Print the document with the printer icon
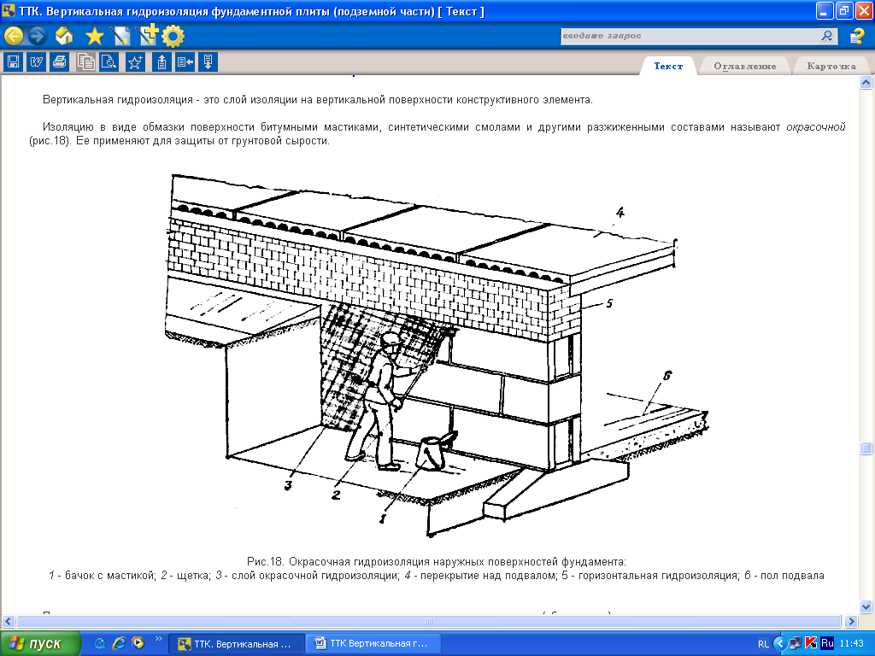 point(59,61)
